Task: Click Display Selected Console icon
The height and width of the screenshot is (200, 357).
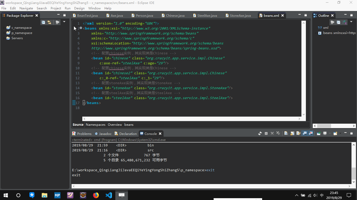Action: pos(325,133)
